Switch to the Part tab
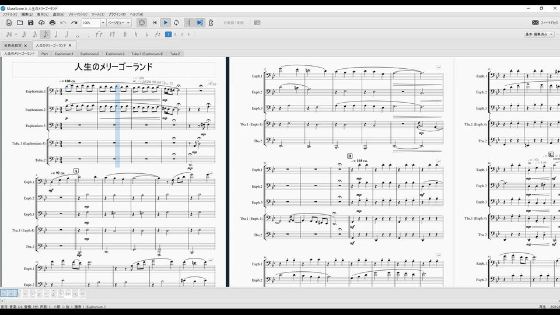Screen dimensions: 560x315 pos(44,54)
